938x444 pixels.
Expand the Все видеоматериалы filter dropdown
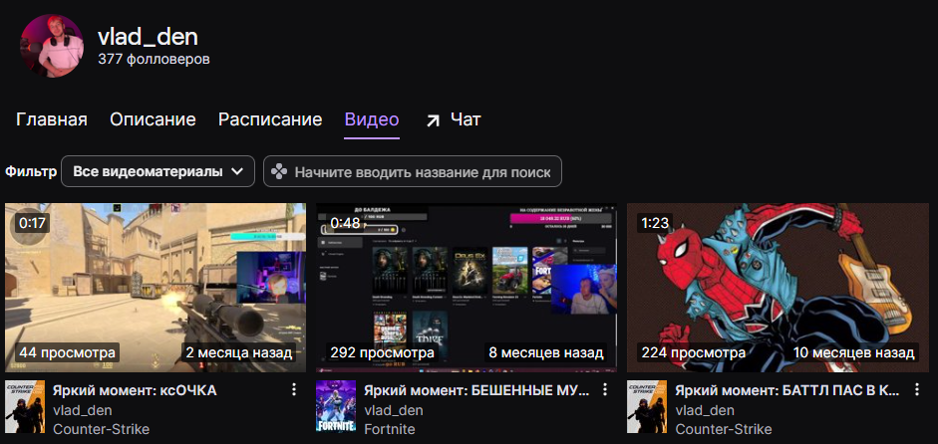(157, 171)
